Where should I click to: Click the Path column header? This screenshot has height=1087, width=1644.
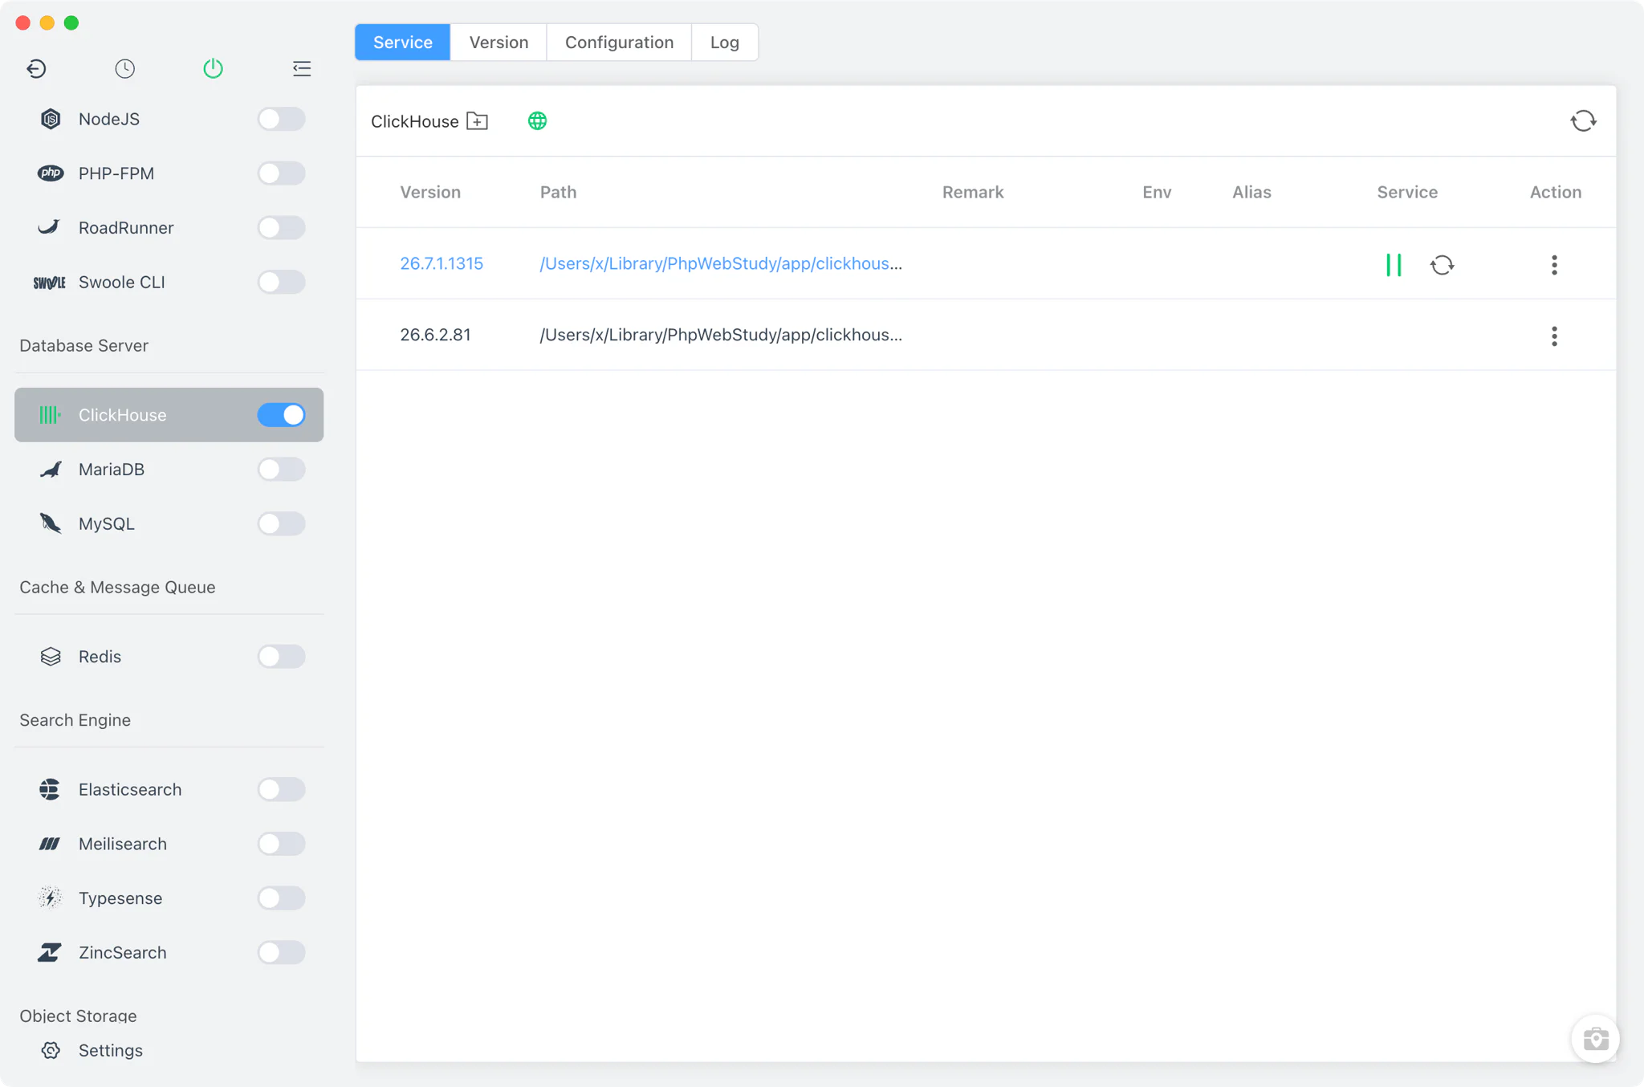558,192
